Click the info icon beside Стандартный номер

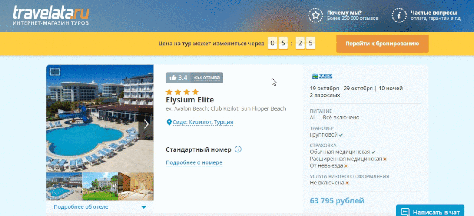point(238,149)
